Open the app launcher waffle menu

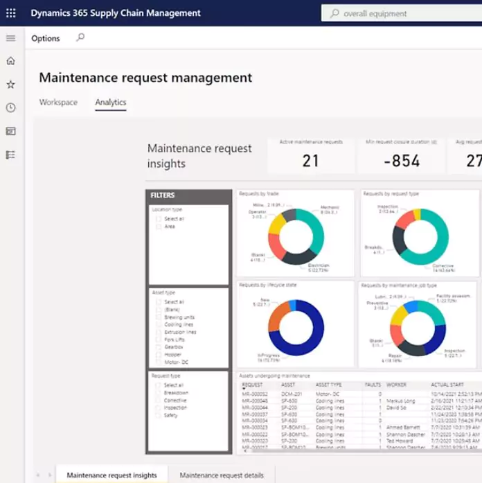[x=10, y=13]
